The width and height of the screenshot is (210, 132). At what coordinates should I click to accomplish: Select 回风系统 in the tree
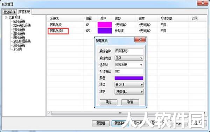[x=19, y=21]
